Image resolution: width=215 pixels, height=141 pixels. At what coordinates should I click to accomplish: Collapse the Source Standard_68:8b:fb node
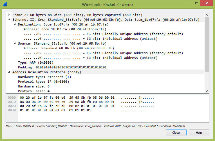15,43
